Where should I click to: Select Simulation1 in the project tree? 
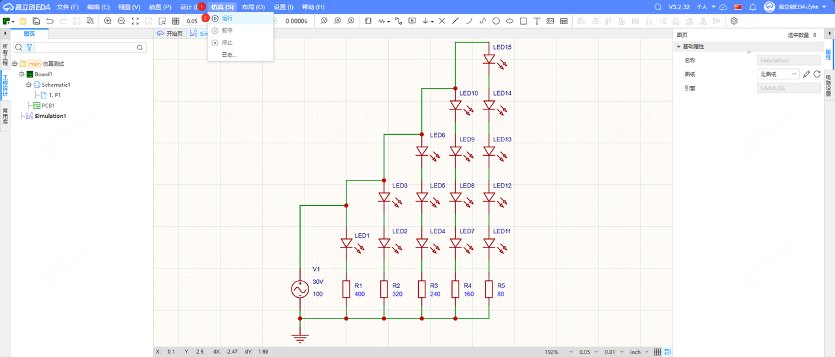click(50, 116)
